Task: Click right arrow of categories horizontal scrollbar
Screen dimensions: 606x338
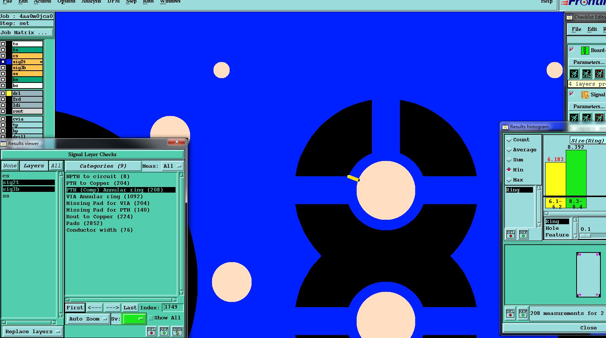Action: click(174, 300)
